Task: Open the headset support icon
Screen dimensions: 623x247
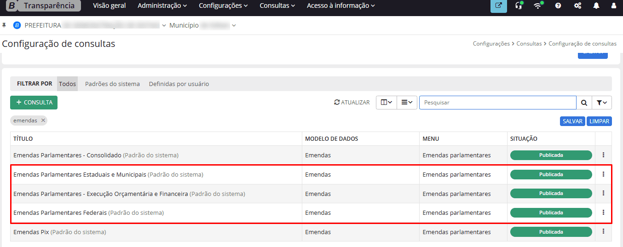Action: coord(519,6)
